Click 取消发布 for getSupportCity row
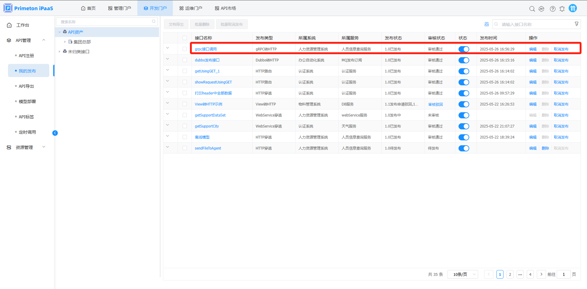This screenshot has height=289, width=587. [561, 126]
